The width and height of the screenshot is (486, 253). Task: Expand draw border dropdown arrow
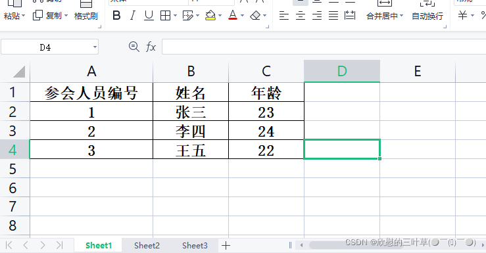point(197,16)
